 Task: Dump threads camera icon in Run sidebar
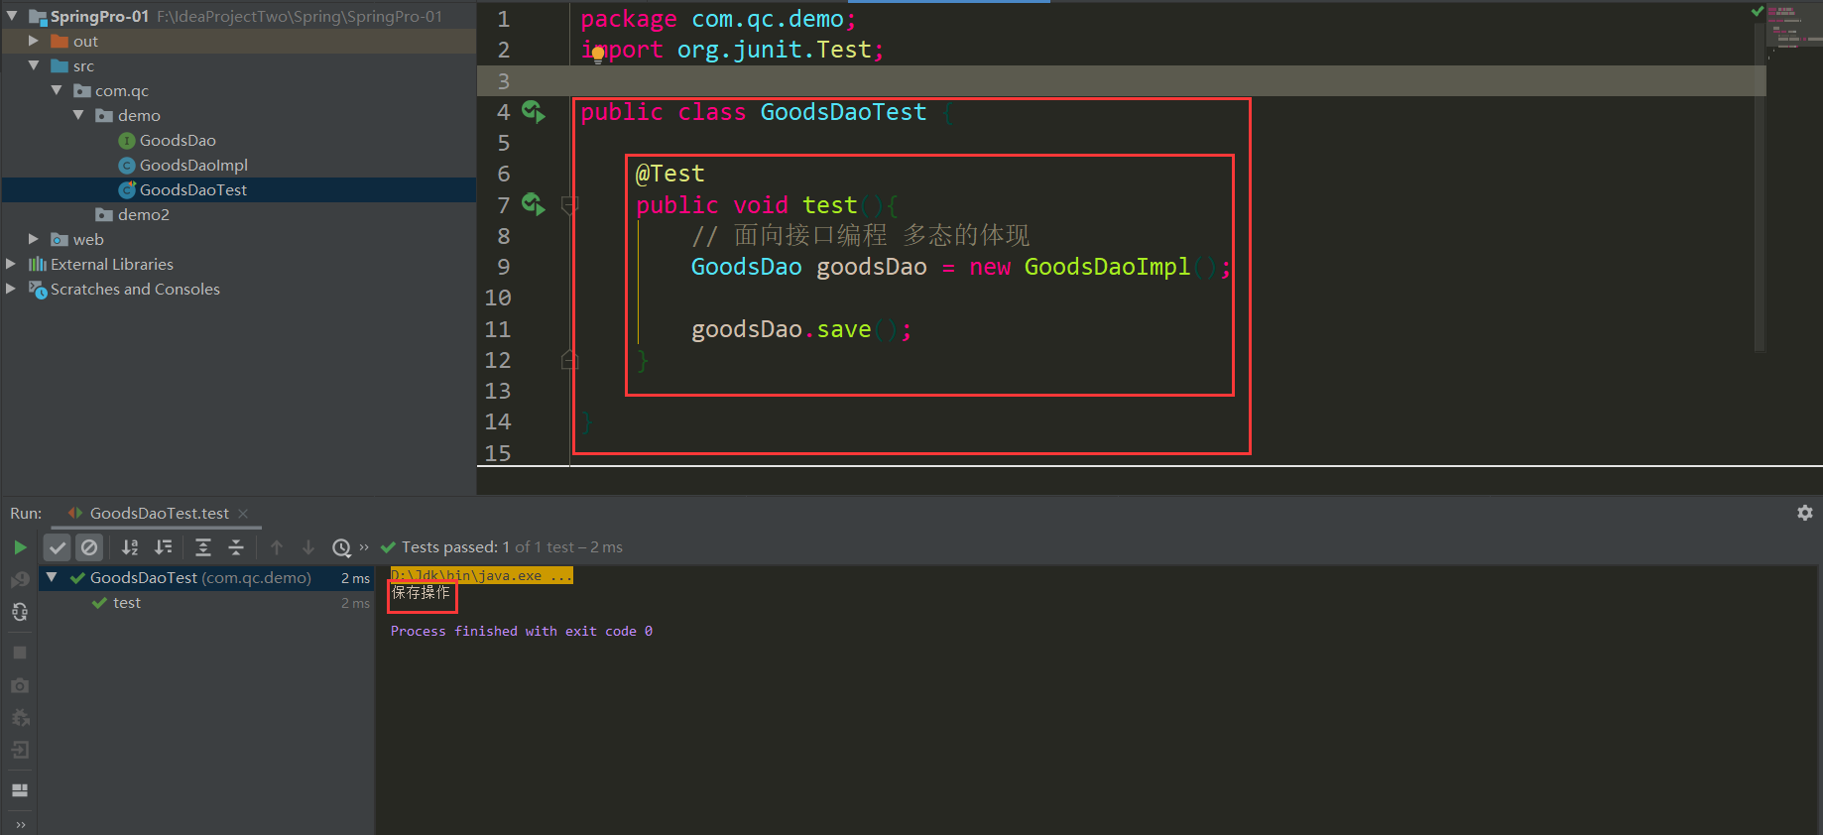20,685
